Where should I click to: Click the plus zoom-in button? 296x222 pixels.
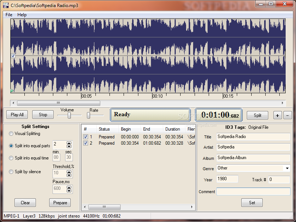[x=277, y=115]
